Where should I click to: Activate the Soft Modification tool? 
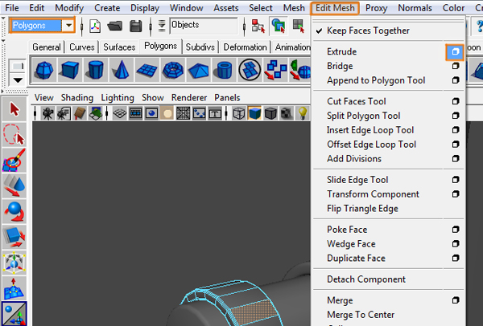click(14, 288)
